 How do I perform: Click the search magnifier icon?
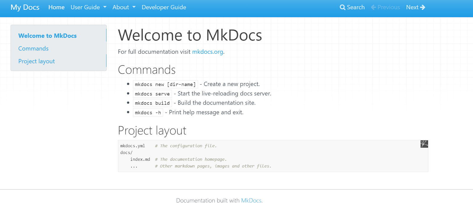click(343, 7)
